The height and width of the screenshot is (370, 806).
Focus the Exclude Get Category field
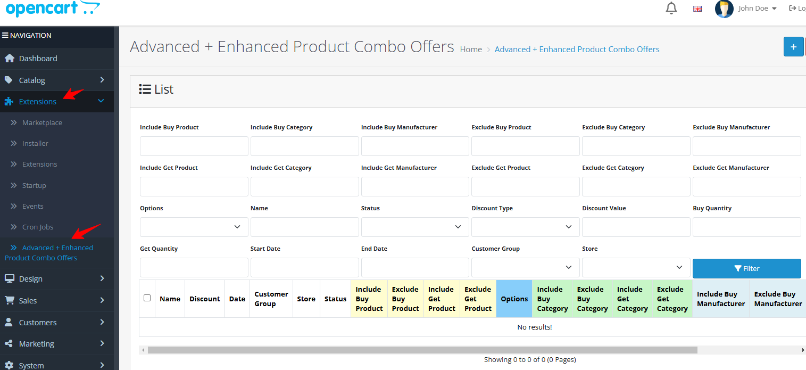click(636, 186)
